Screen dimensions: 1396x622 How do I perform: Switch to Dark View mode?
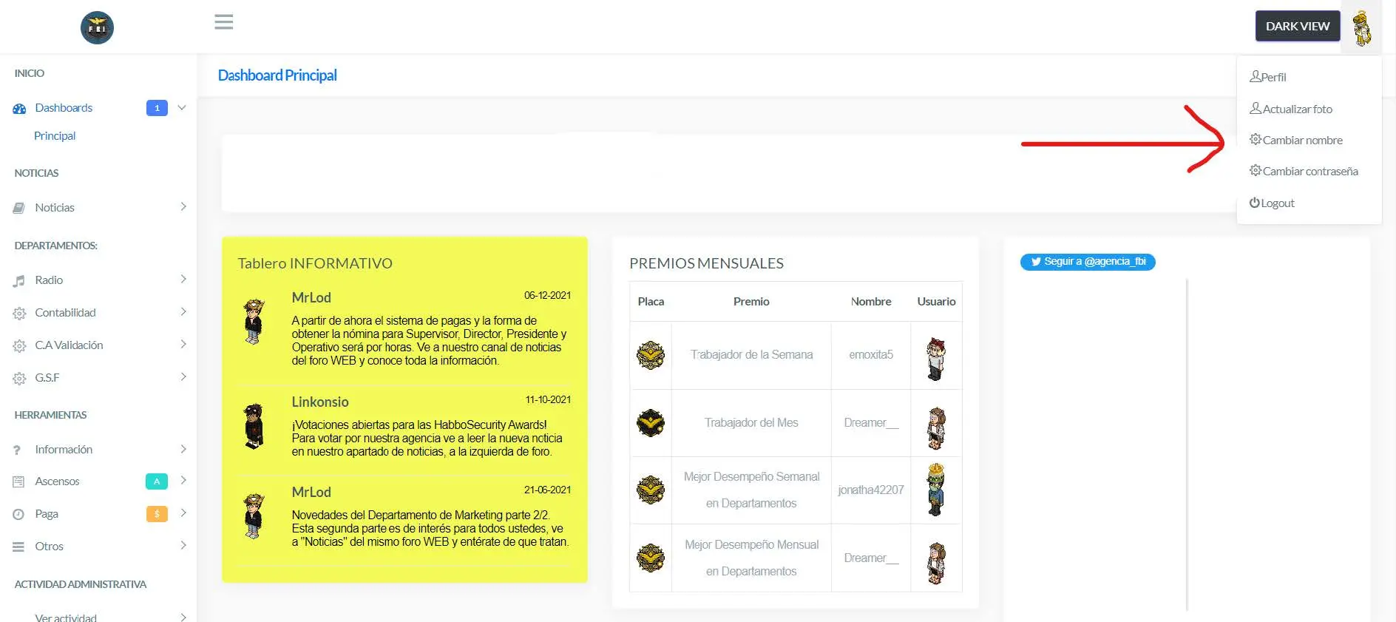coord(1297,26)
